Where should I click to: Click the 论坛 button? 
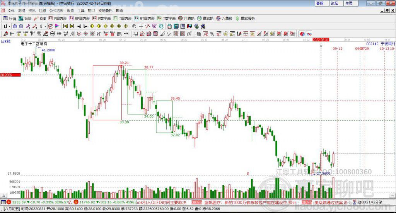(x=336, y=3)
